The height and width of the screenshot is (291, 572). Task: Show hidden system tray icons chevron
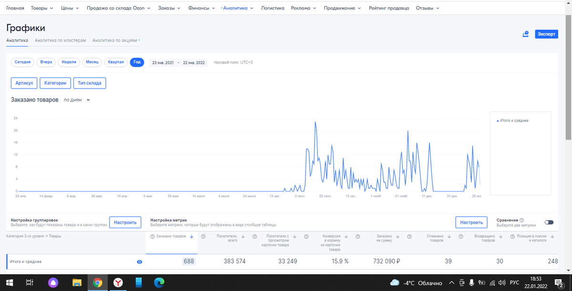451,282
